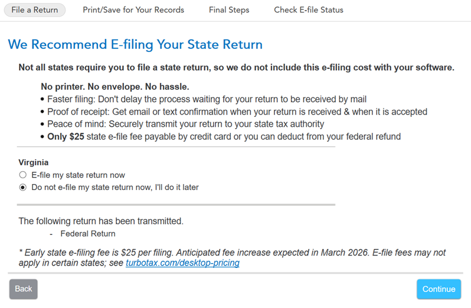471x308 pixels.
Task: Click the Only $25 fee bullet point
Action: (224, 136)
